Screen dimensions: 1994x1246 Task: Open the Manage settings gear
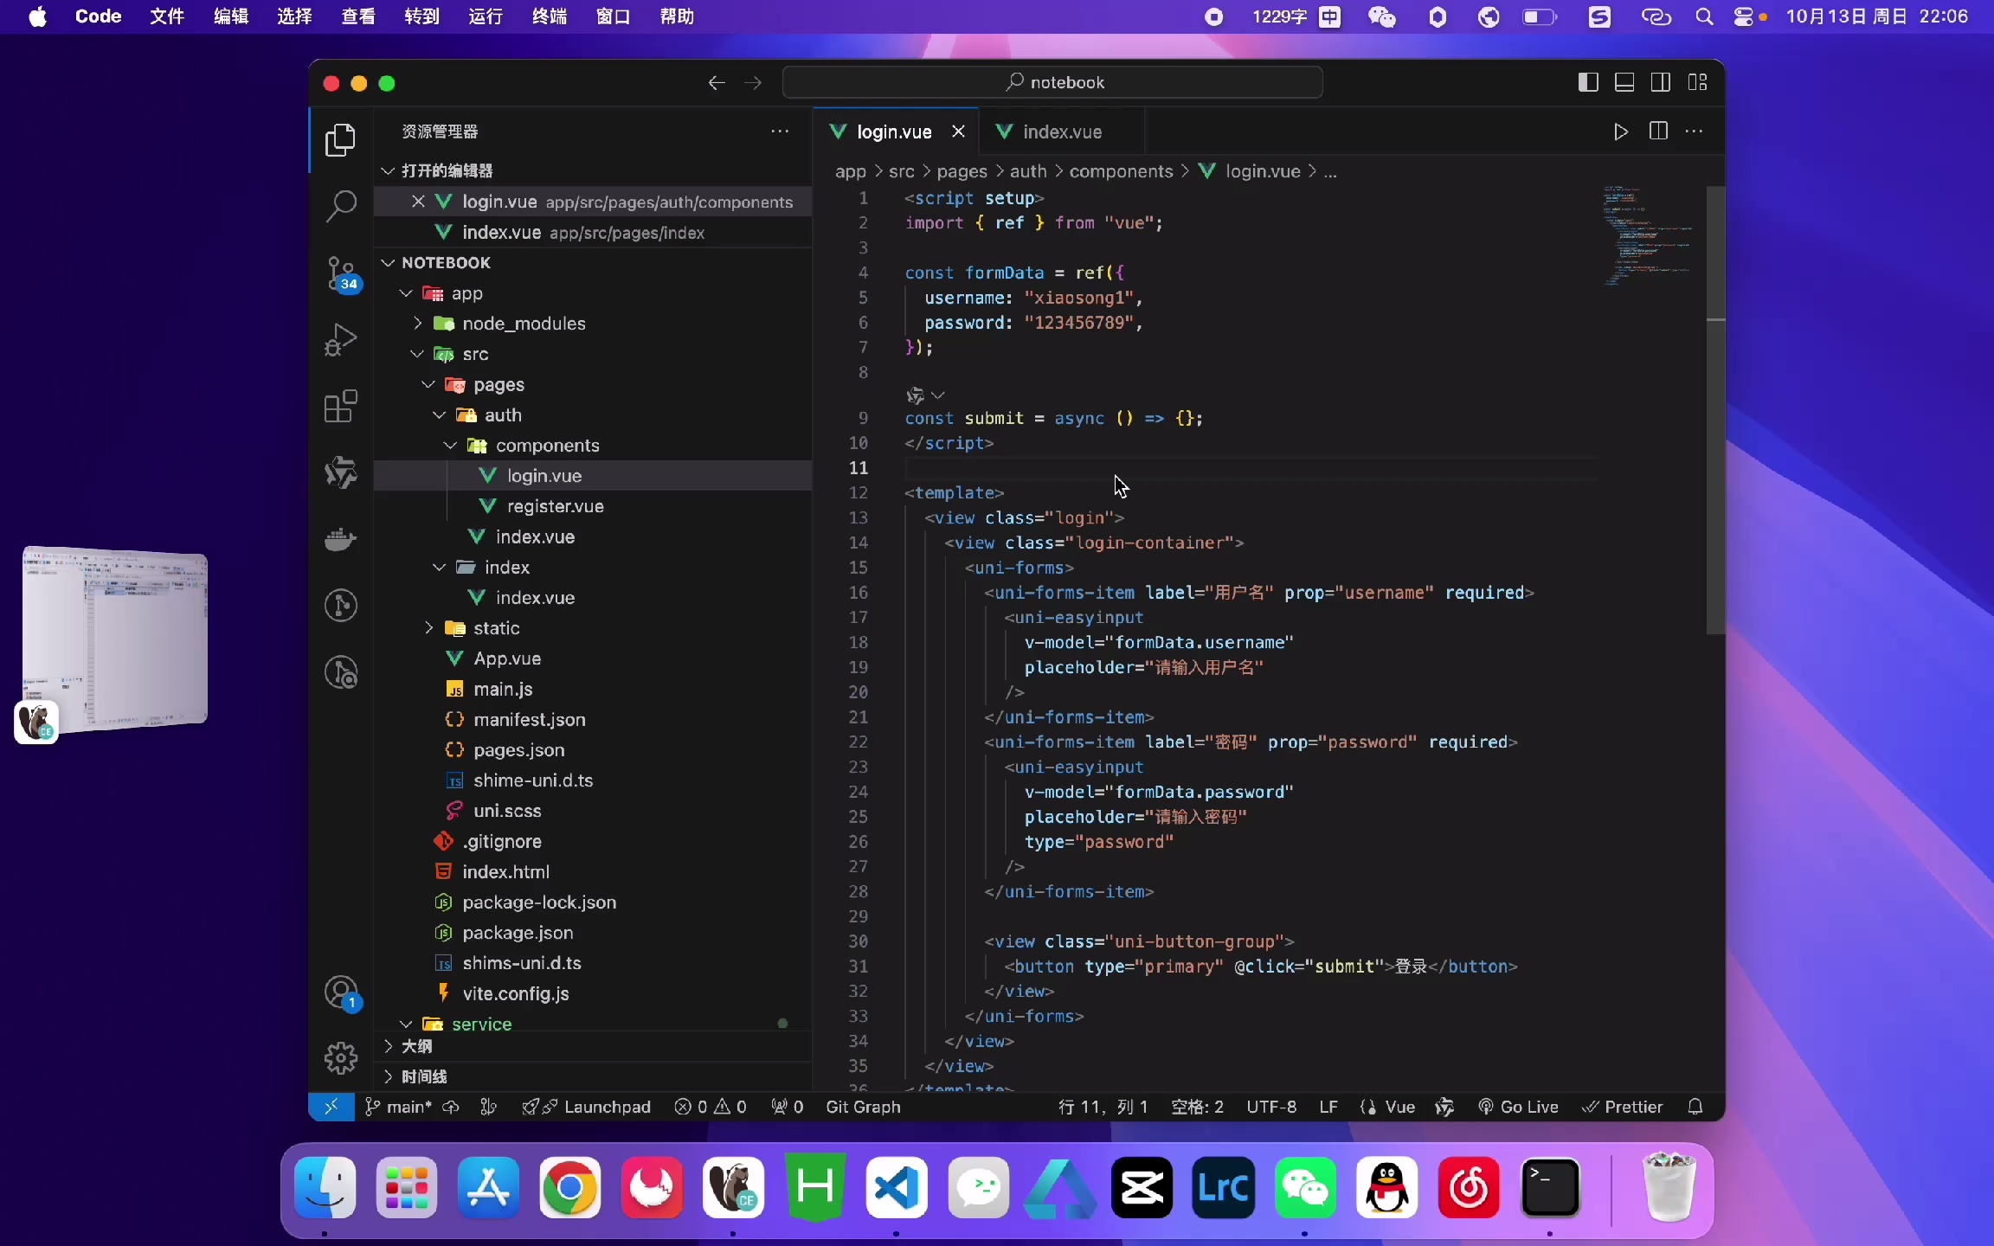click(x=340, y=1057)
